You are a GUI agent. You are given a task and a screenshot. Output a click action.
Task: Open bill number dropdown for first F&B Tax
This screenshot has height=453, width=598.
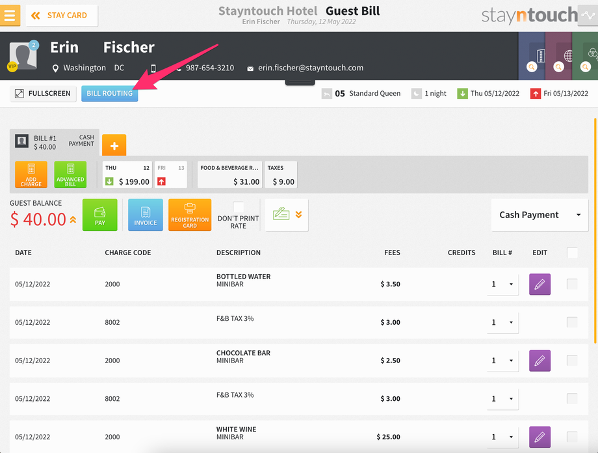point(502,322)
